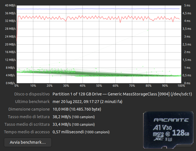Click the Avvia benchmark button
Viewport: 196px width, 151px height.
coord(28,142)
